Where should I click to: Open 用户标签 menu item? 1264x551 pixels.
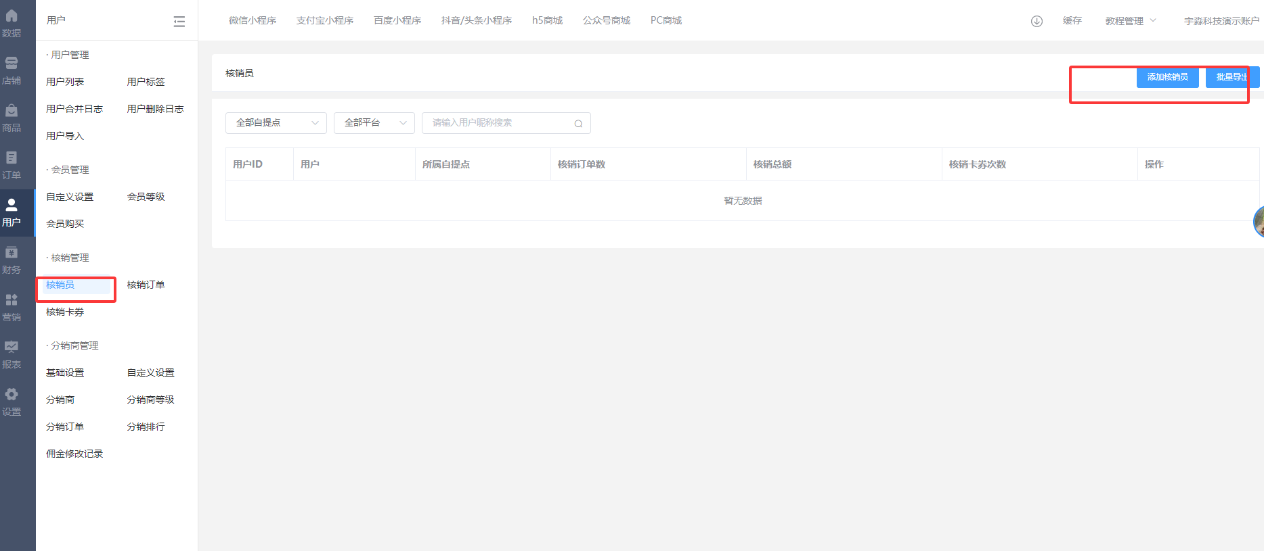tap(146, 82)
